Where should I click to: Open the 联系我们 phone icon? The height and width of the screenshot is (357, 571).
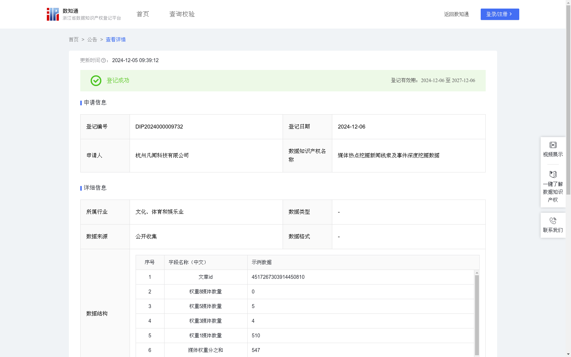[x=553, y=221]
